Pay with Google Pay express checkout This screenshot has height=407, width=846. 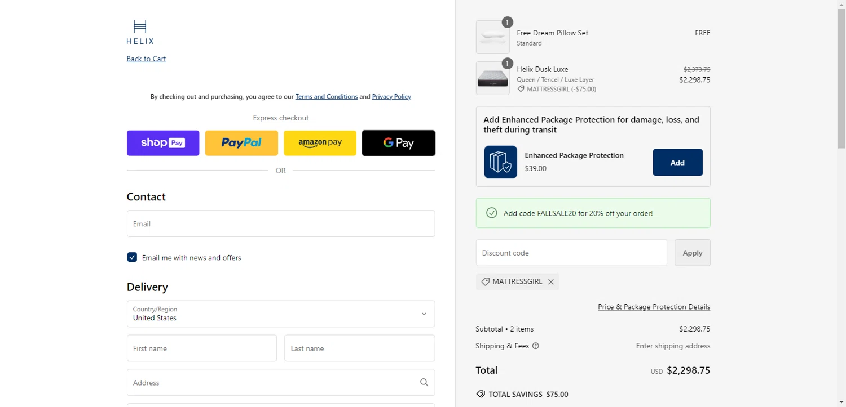399,143
